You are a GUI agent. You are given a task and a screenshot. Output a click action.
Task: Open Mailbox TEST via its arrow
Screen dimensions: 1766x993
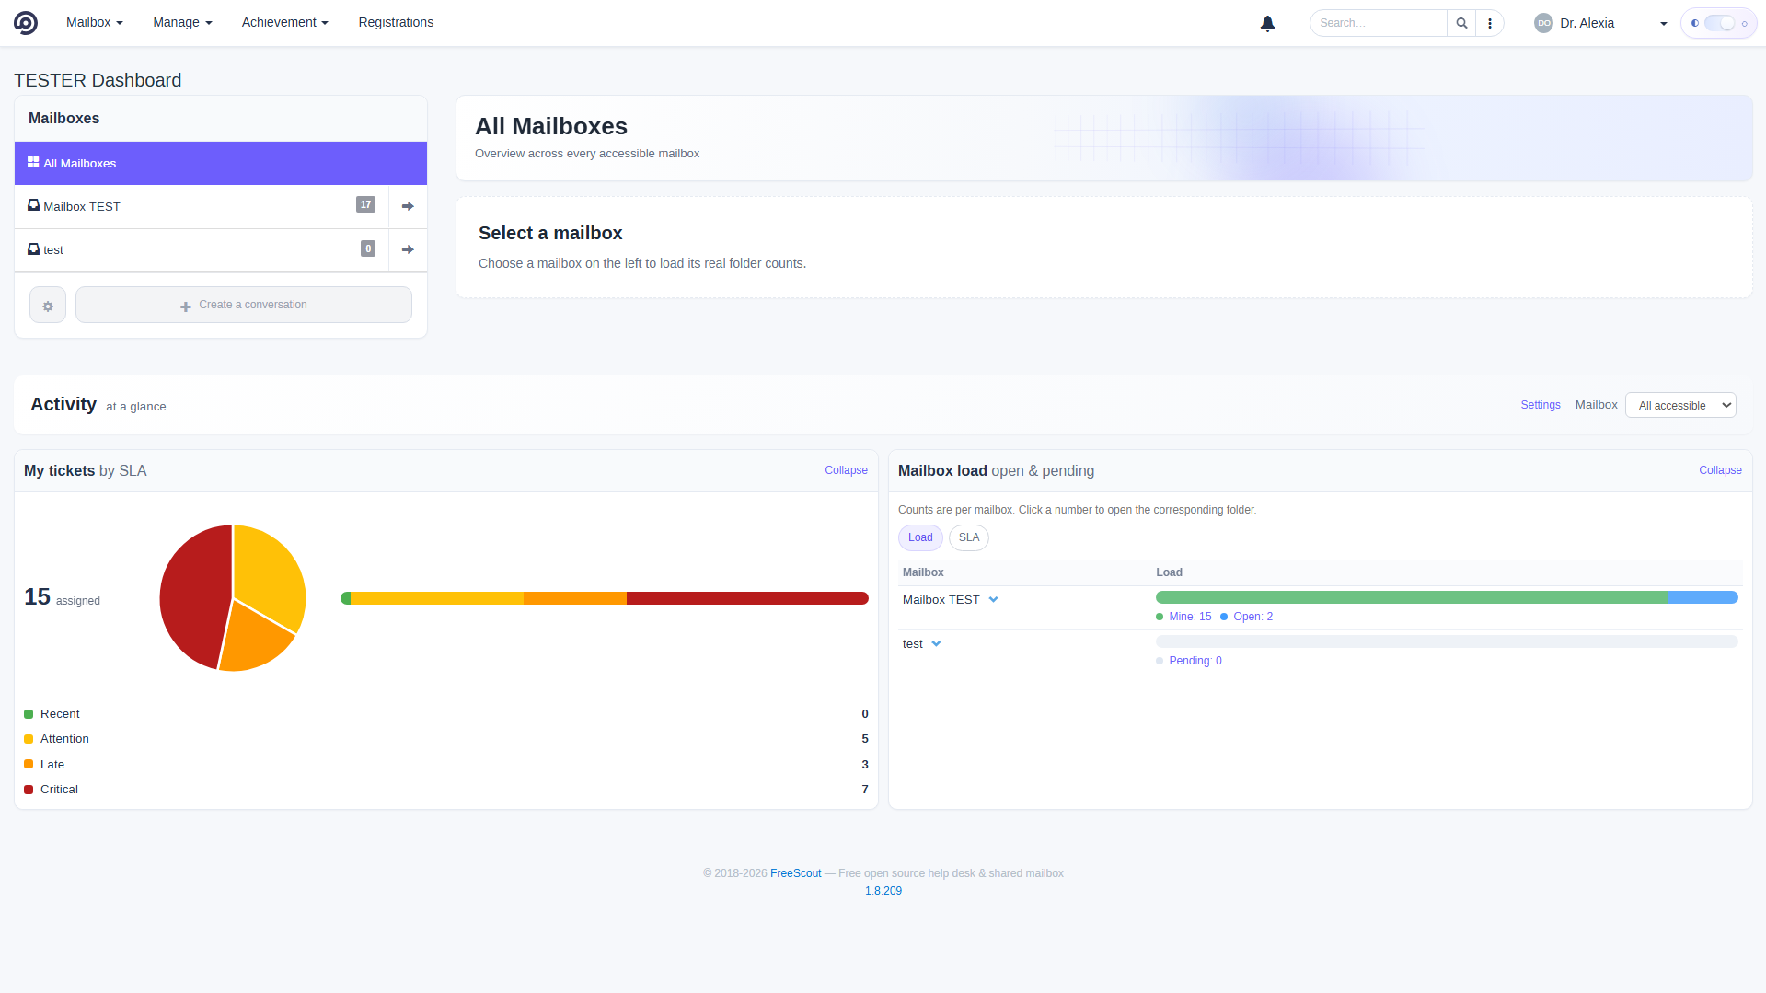click(408, 206)
